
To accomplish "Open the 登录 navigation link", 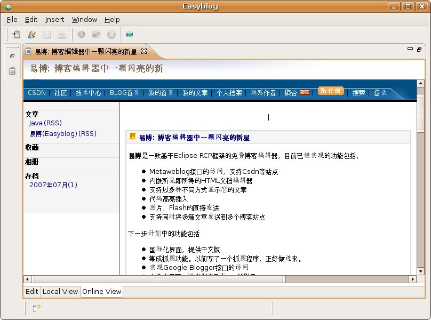I will pyautogui.click(x=380, y=93).
